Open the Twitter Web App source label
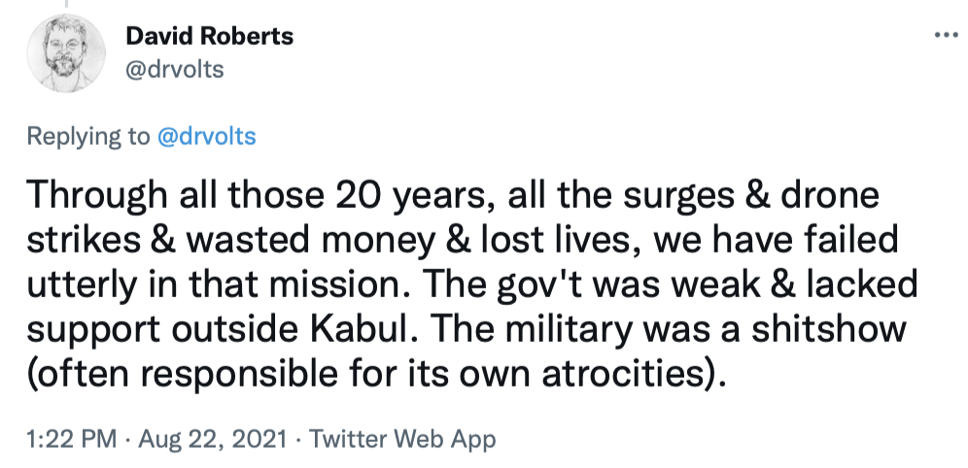This screenshot has height=468, width=968. [401, 439]
